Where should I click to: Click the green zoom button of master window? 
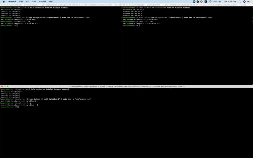pos(8,86)
